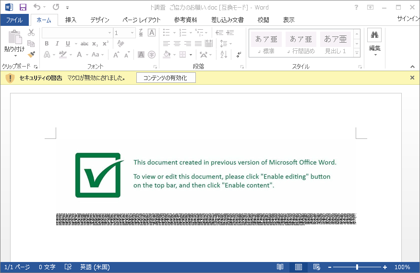Screen dimensions: 420x273
Task: Switch to Print Layout view
Action: point(299,267)
